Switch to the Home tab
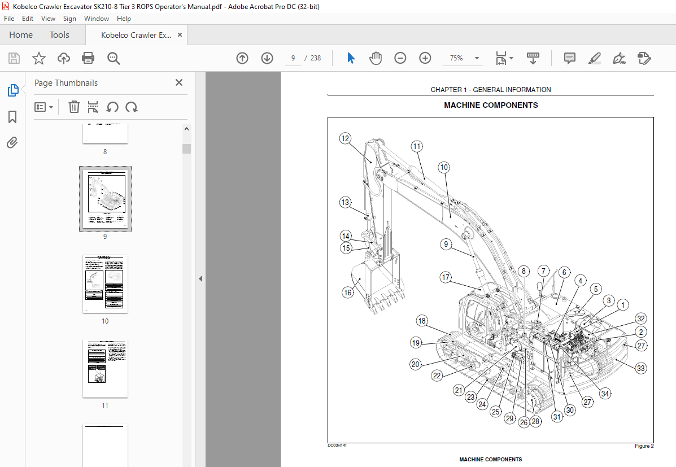This screenshot has width=676, height=467. pyautogui.click(x=21, y=35)
